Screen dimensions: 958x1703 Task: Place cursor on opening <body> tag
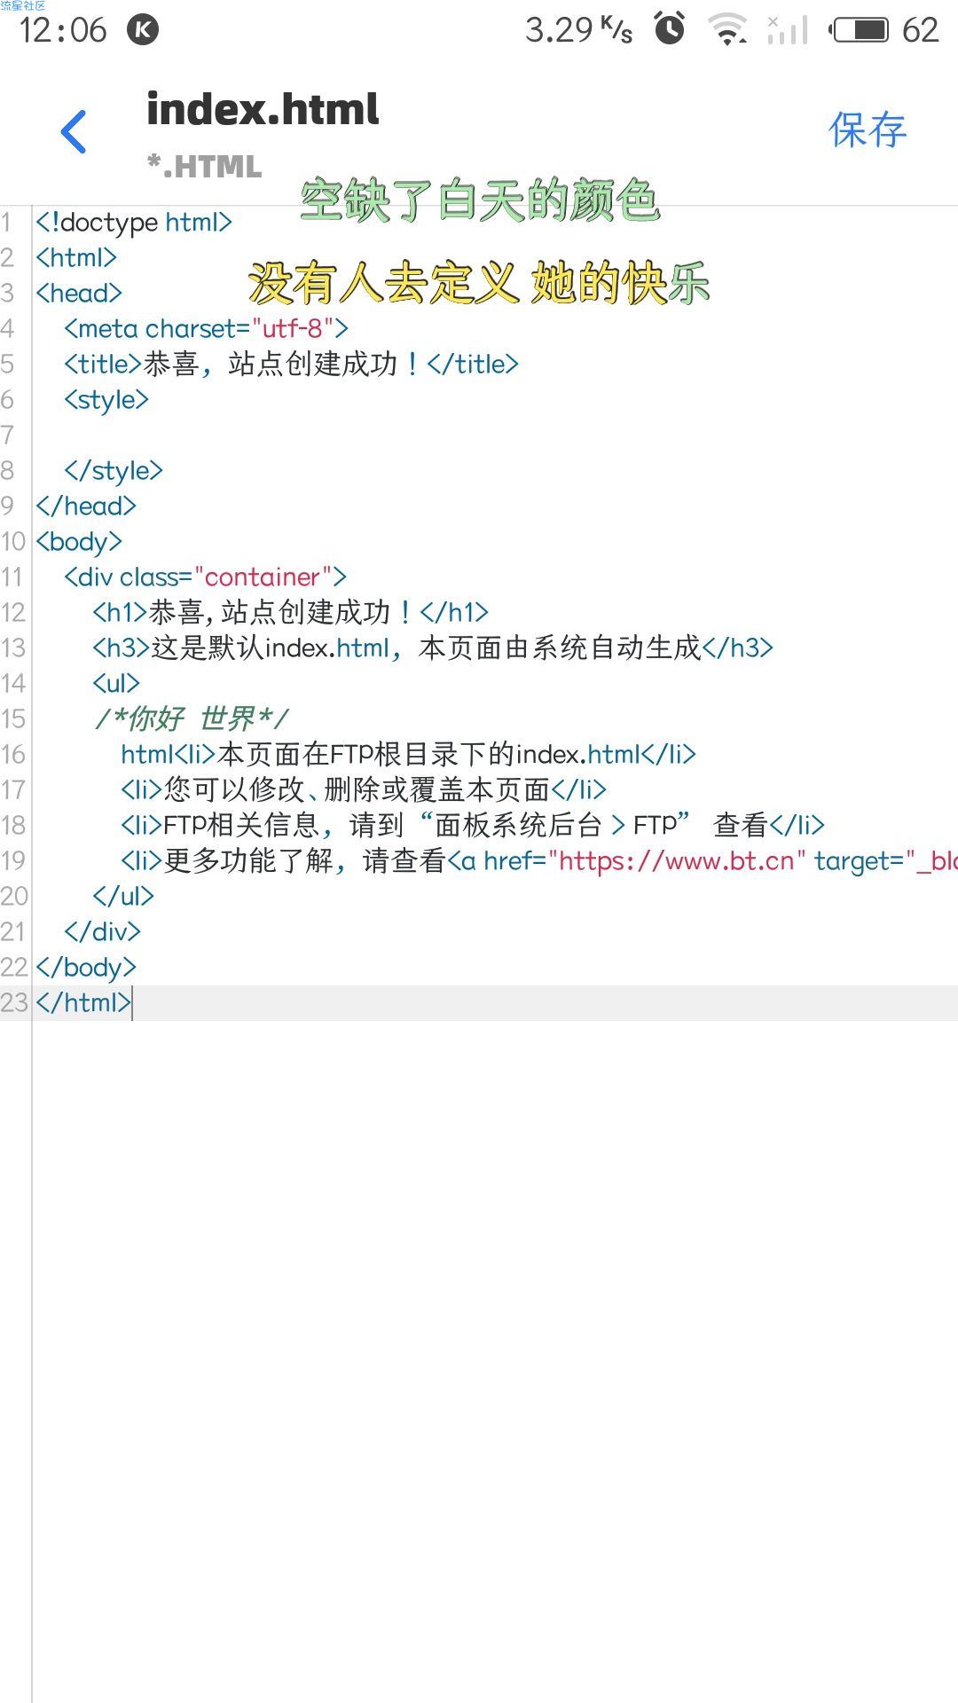(x=79, y=541)
